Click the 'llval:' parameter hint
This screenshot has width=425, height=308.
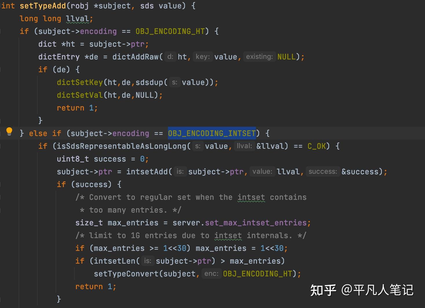pyautogui.click(x=244, y=146)
